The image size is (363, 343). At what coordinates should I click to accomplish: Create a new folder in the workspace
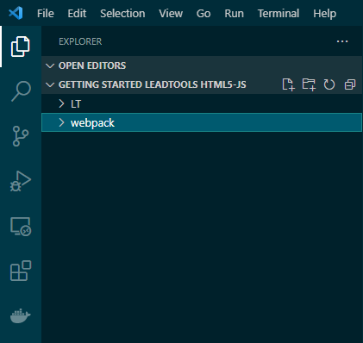309,84
